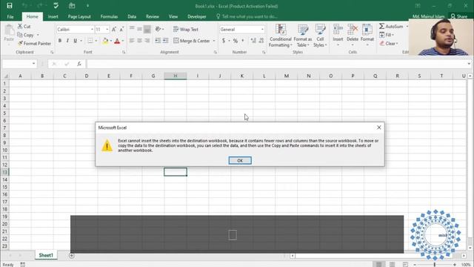Select the Sheet1 tab
This screenshot has height=267, width=474.
tap(46, 255)
